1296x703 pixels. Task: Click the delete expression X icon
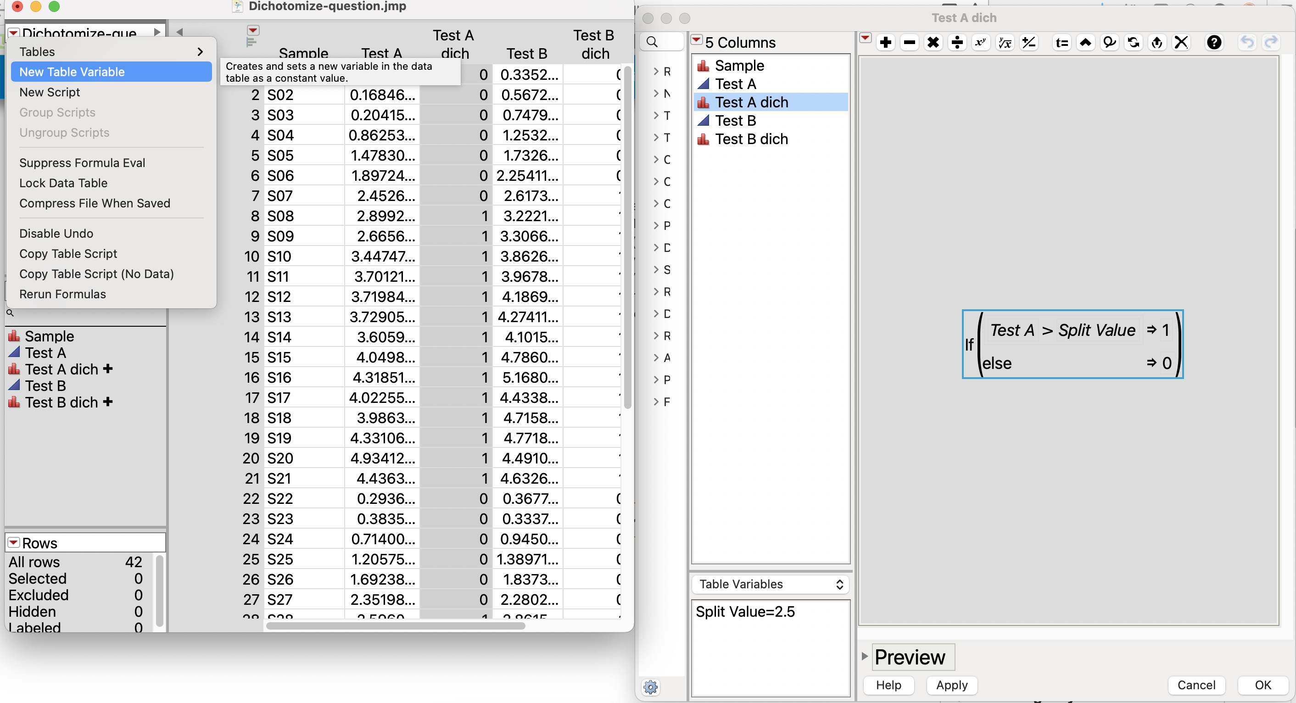point(1181,42)
